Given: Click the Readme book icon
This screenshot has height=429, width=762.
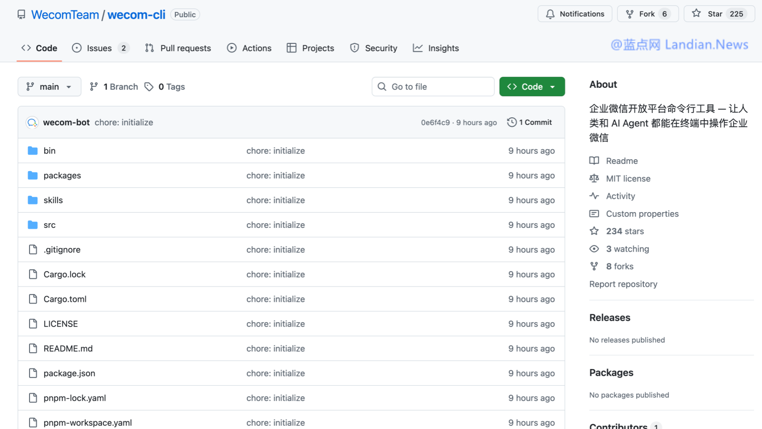Looking at the screenshot, I should point(594,161).
